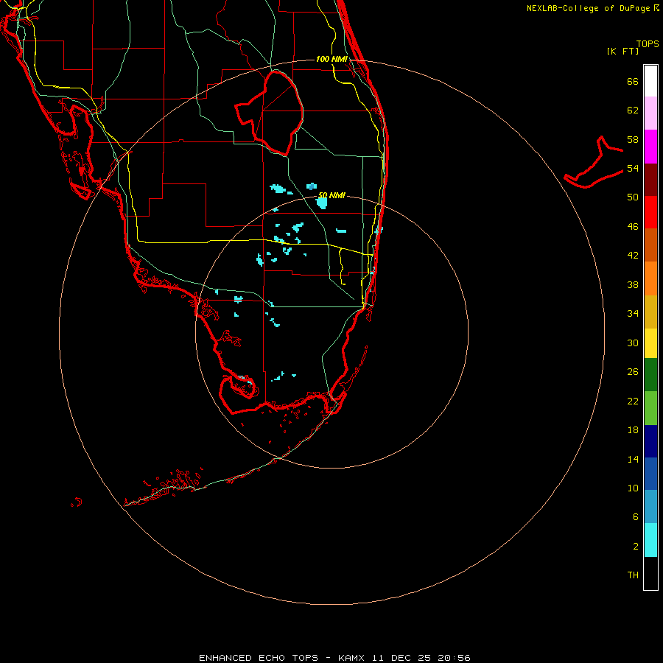Select the light green 22 kft swatch

[650, 408]
